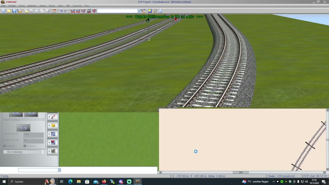Click the parallel duplicate track button
The height and width of the screenshot is (185, 329).
23,128
